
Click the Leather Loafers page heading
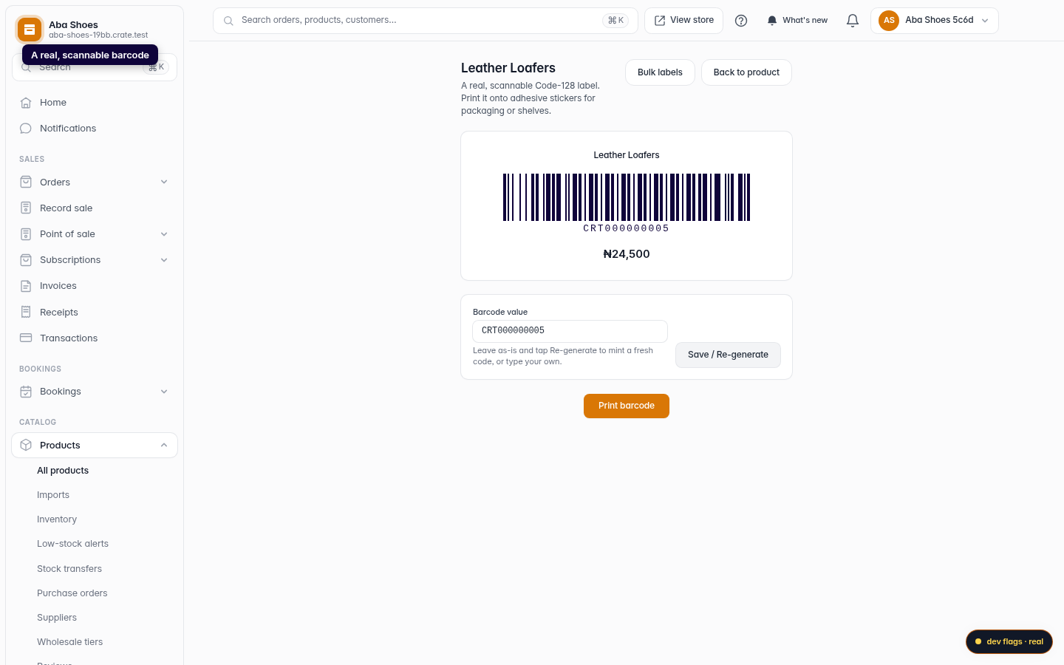(508, 68)
